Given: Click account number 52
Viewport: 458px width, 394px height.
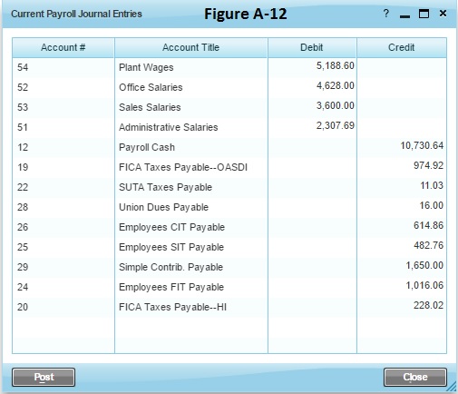Looking at the screenshot, I should click(23, 87).
